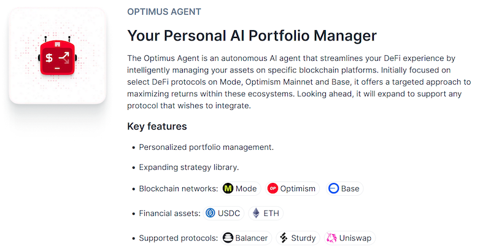Click the Key features subheading
The width and height of the screenshot is (491, 251).
pos(157,126)
